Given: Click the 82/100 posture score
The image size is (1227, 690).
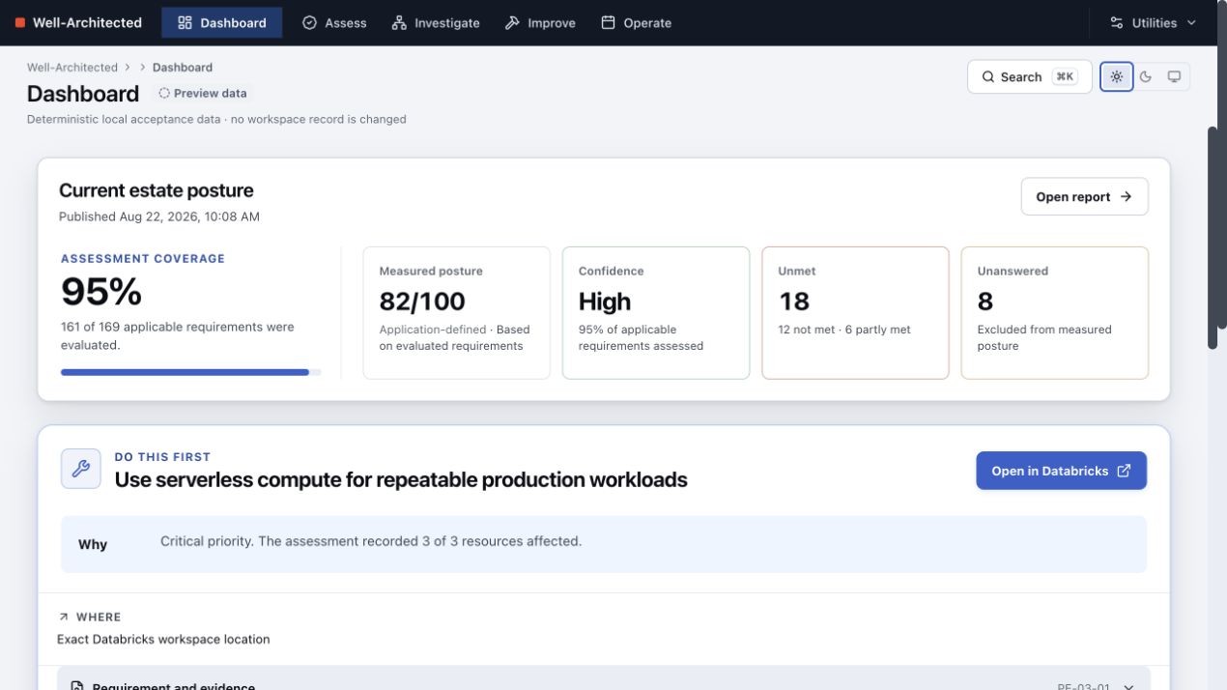Looking at the screenshot, I should 422,302.
